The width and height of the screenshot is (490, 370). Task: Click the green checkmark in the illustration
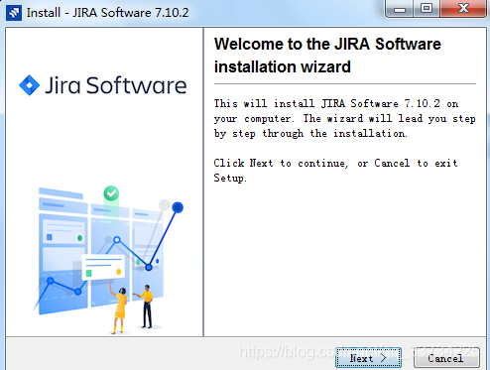[111, 193]
